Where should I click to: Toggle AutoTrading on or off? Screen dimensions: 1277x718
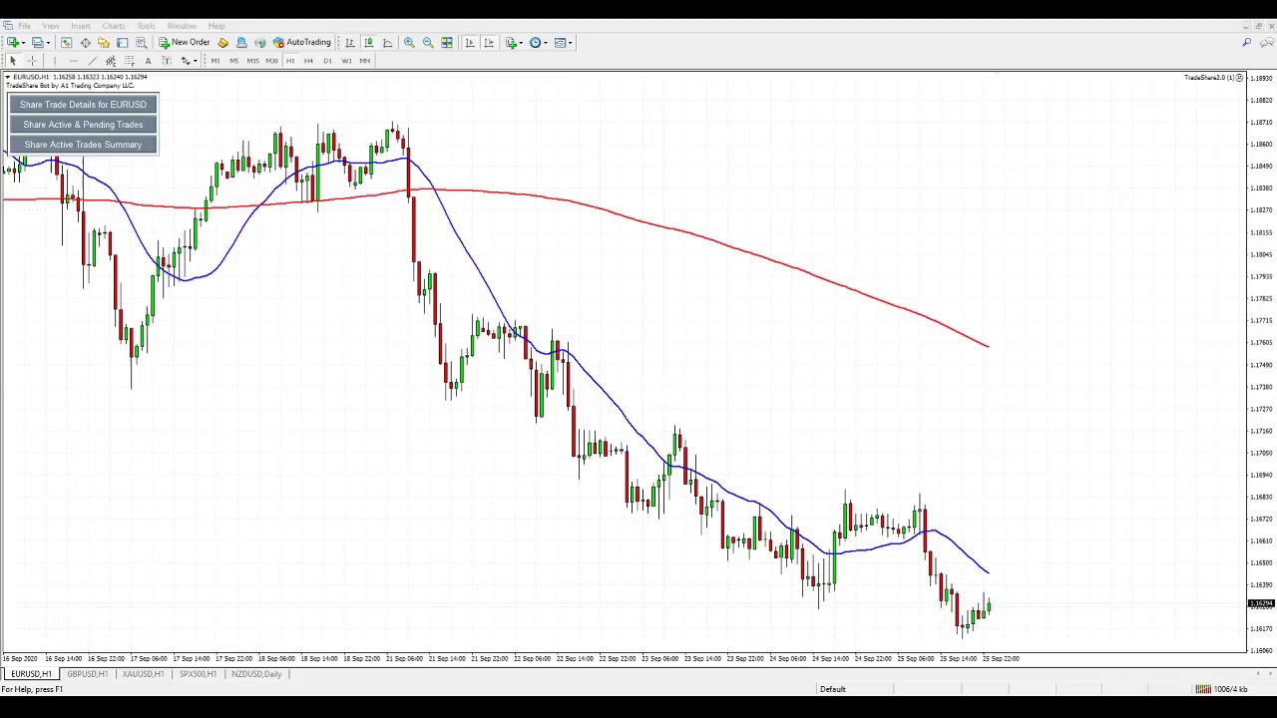tap(301, 42)
